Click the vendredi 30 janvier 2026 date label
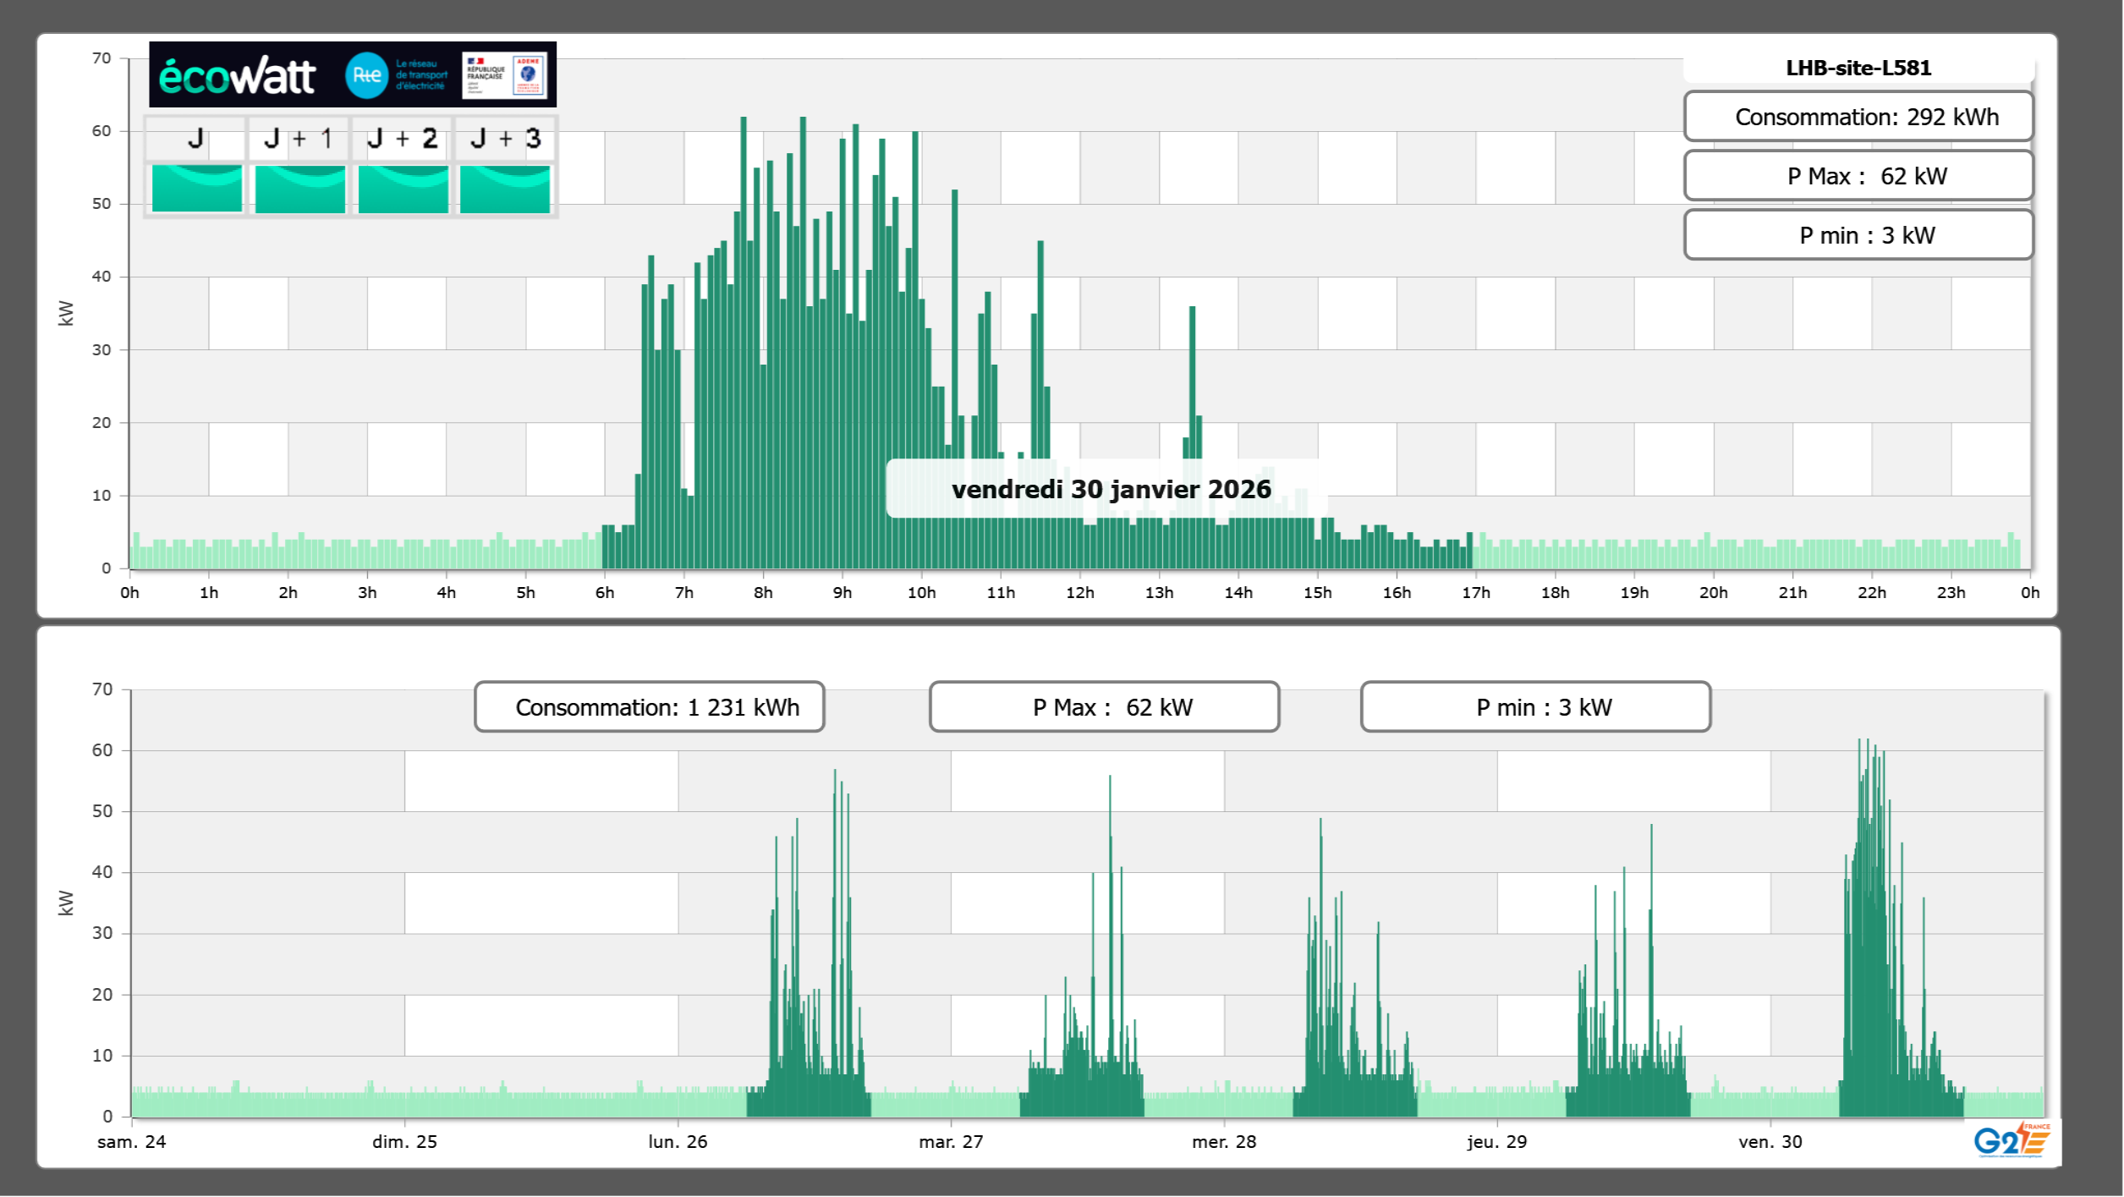Viewport: 2124px width, 1197px height. 1111,489
